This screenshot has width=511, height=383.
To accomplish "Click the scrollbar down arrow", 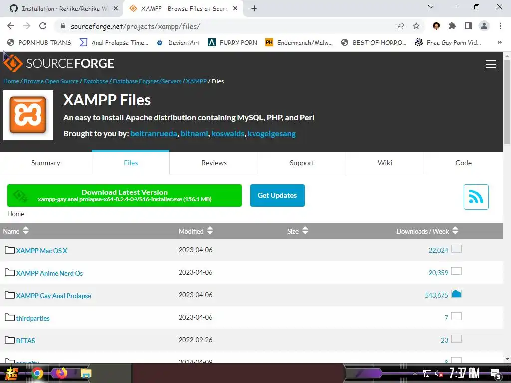I will point(507,359).
